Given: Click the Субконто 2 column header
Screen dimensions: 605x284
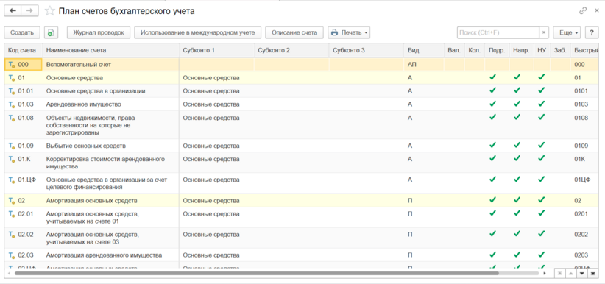Looking at the screenshot, I should coord(291,51).
